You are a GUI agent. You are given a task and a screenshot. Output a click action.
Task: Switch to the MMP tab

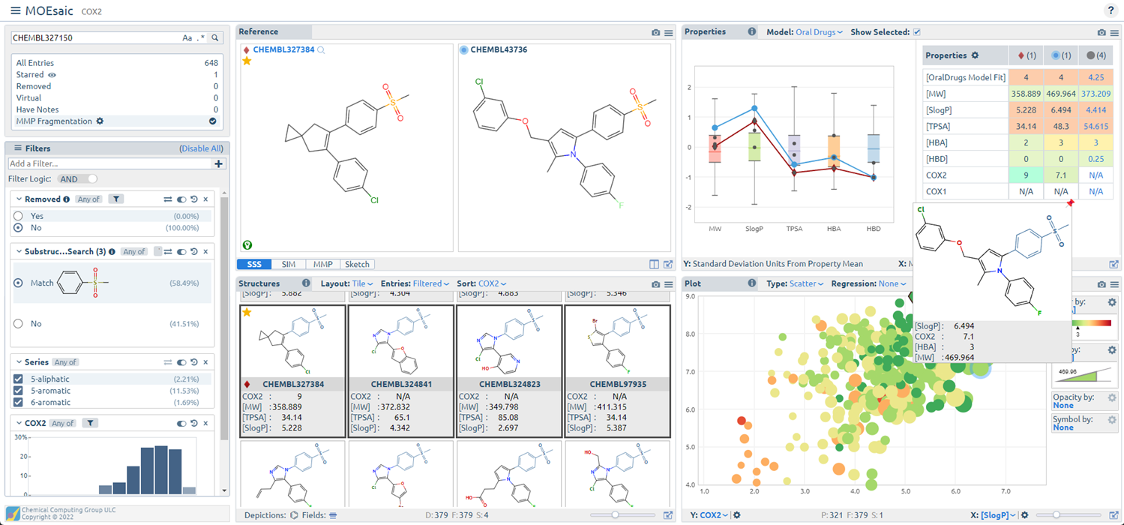coord(322,264)
